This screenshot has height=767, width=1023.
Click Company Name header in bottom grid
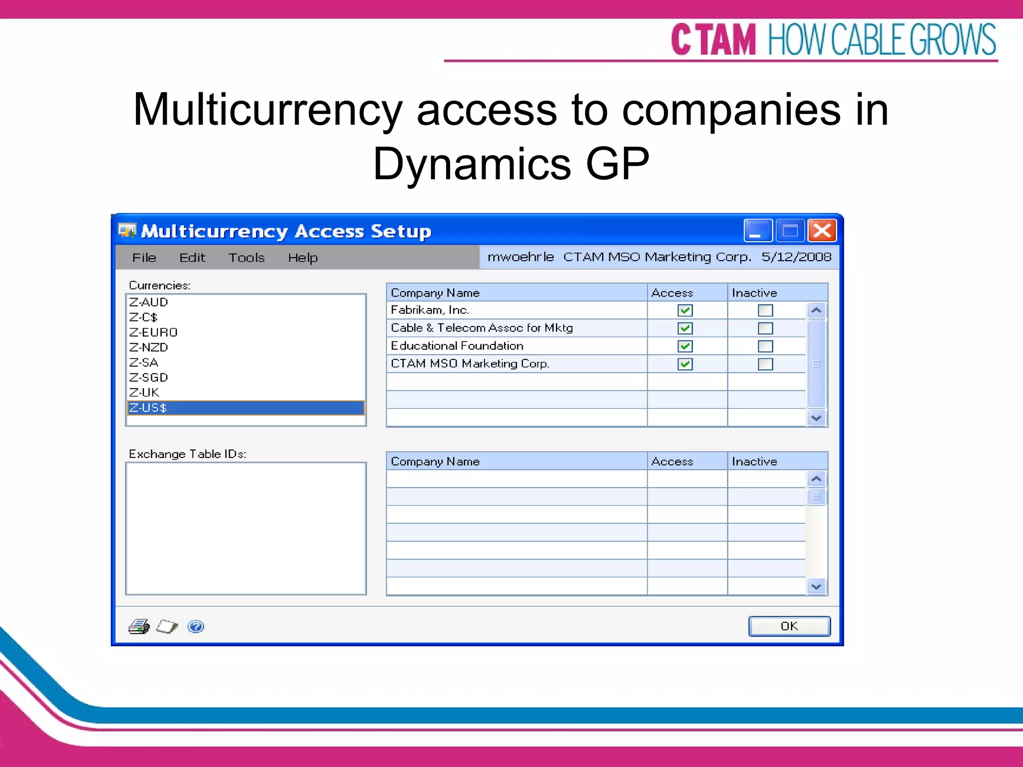pos(517,461)
